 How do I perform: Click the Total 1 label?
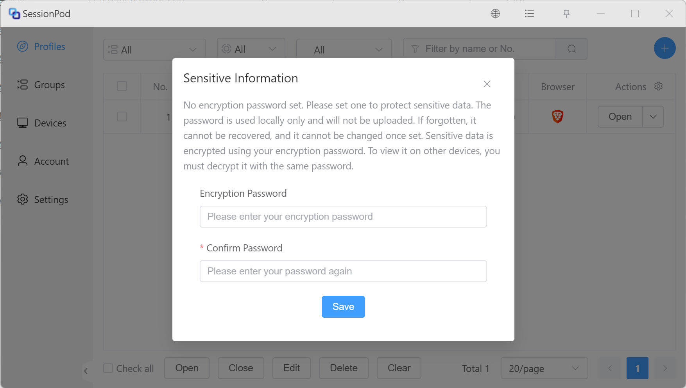[x=475, y=368]
